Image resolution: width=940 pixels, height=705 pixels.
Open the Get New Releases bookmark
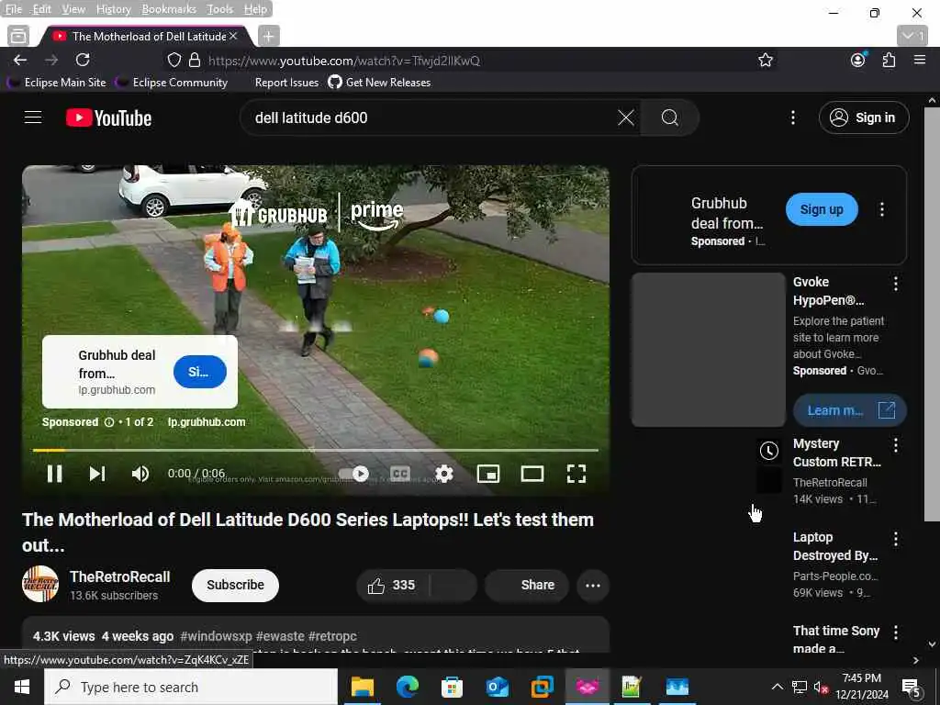[379, 82]
